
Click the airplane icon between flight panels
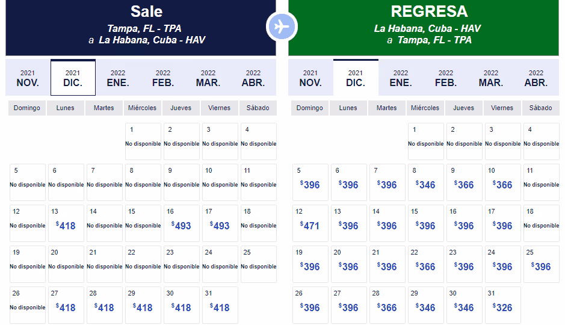pyautogui.click(x=282, y=27)
